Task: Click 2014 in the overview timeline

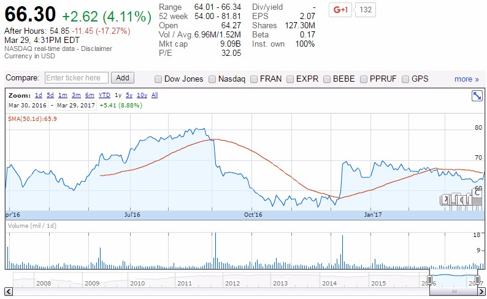Action: click(x=329, y=283)
